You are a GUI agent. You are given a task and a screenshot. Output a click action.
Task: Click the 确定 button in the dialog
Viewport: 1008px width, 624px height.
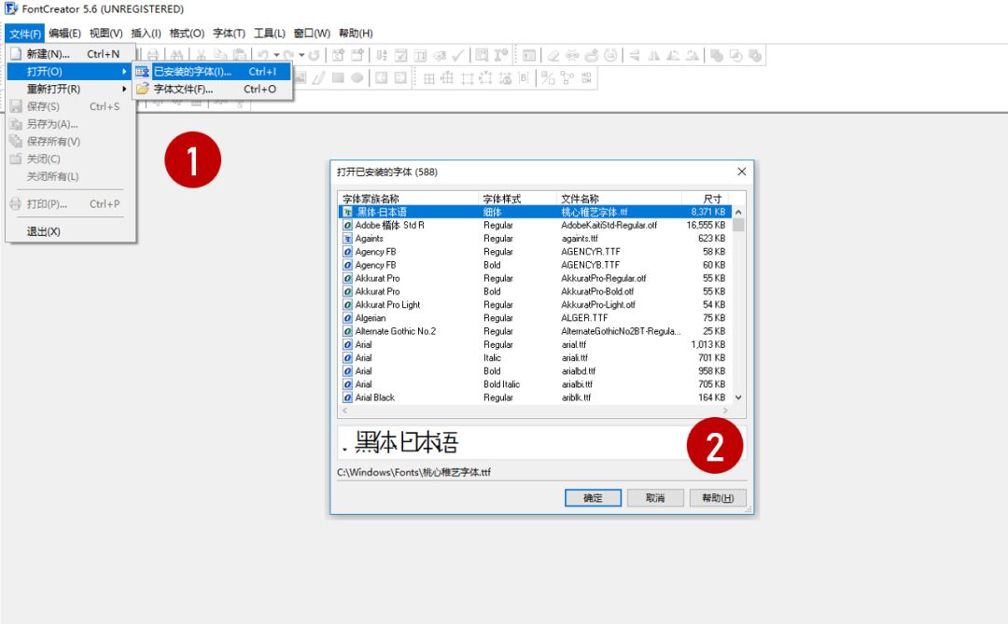[593, 498]
